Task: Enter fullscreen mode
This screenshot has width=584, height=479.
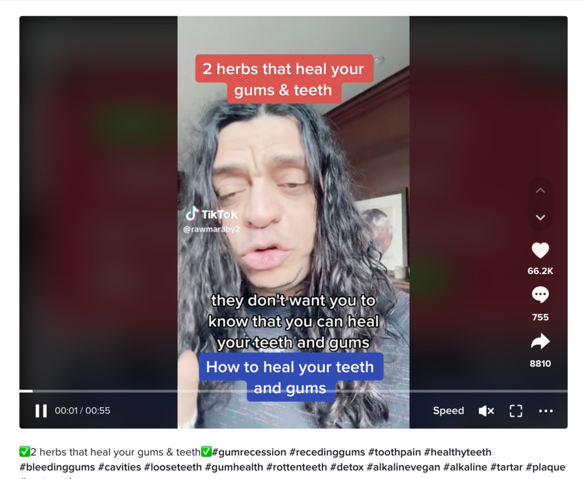Action: click(516, 411)
